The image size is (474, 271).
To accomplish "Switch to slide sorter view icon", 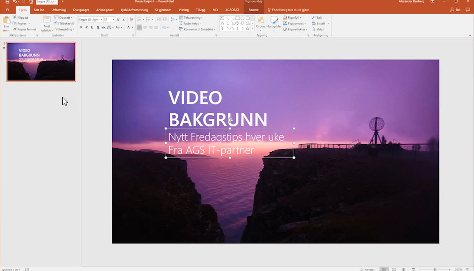I will coord(394,269).
